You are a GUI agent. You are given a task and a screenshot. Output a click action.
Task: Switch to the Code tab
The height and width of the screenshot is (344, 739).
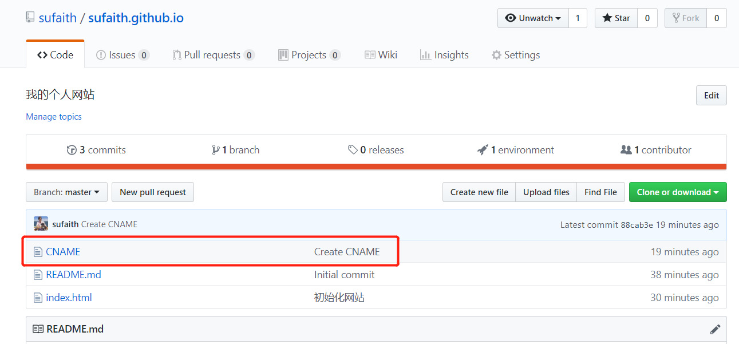pos(56,55)
